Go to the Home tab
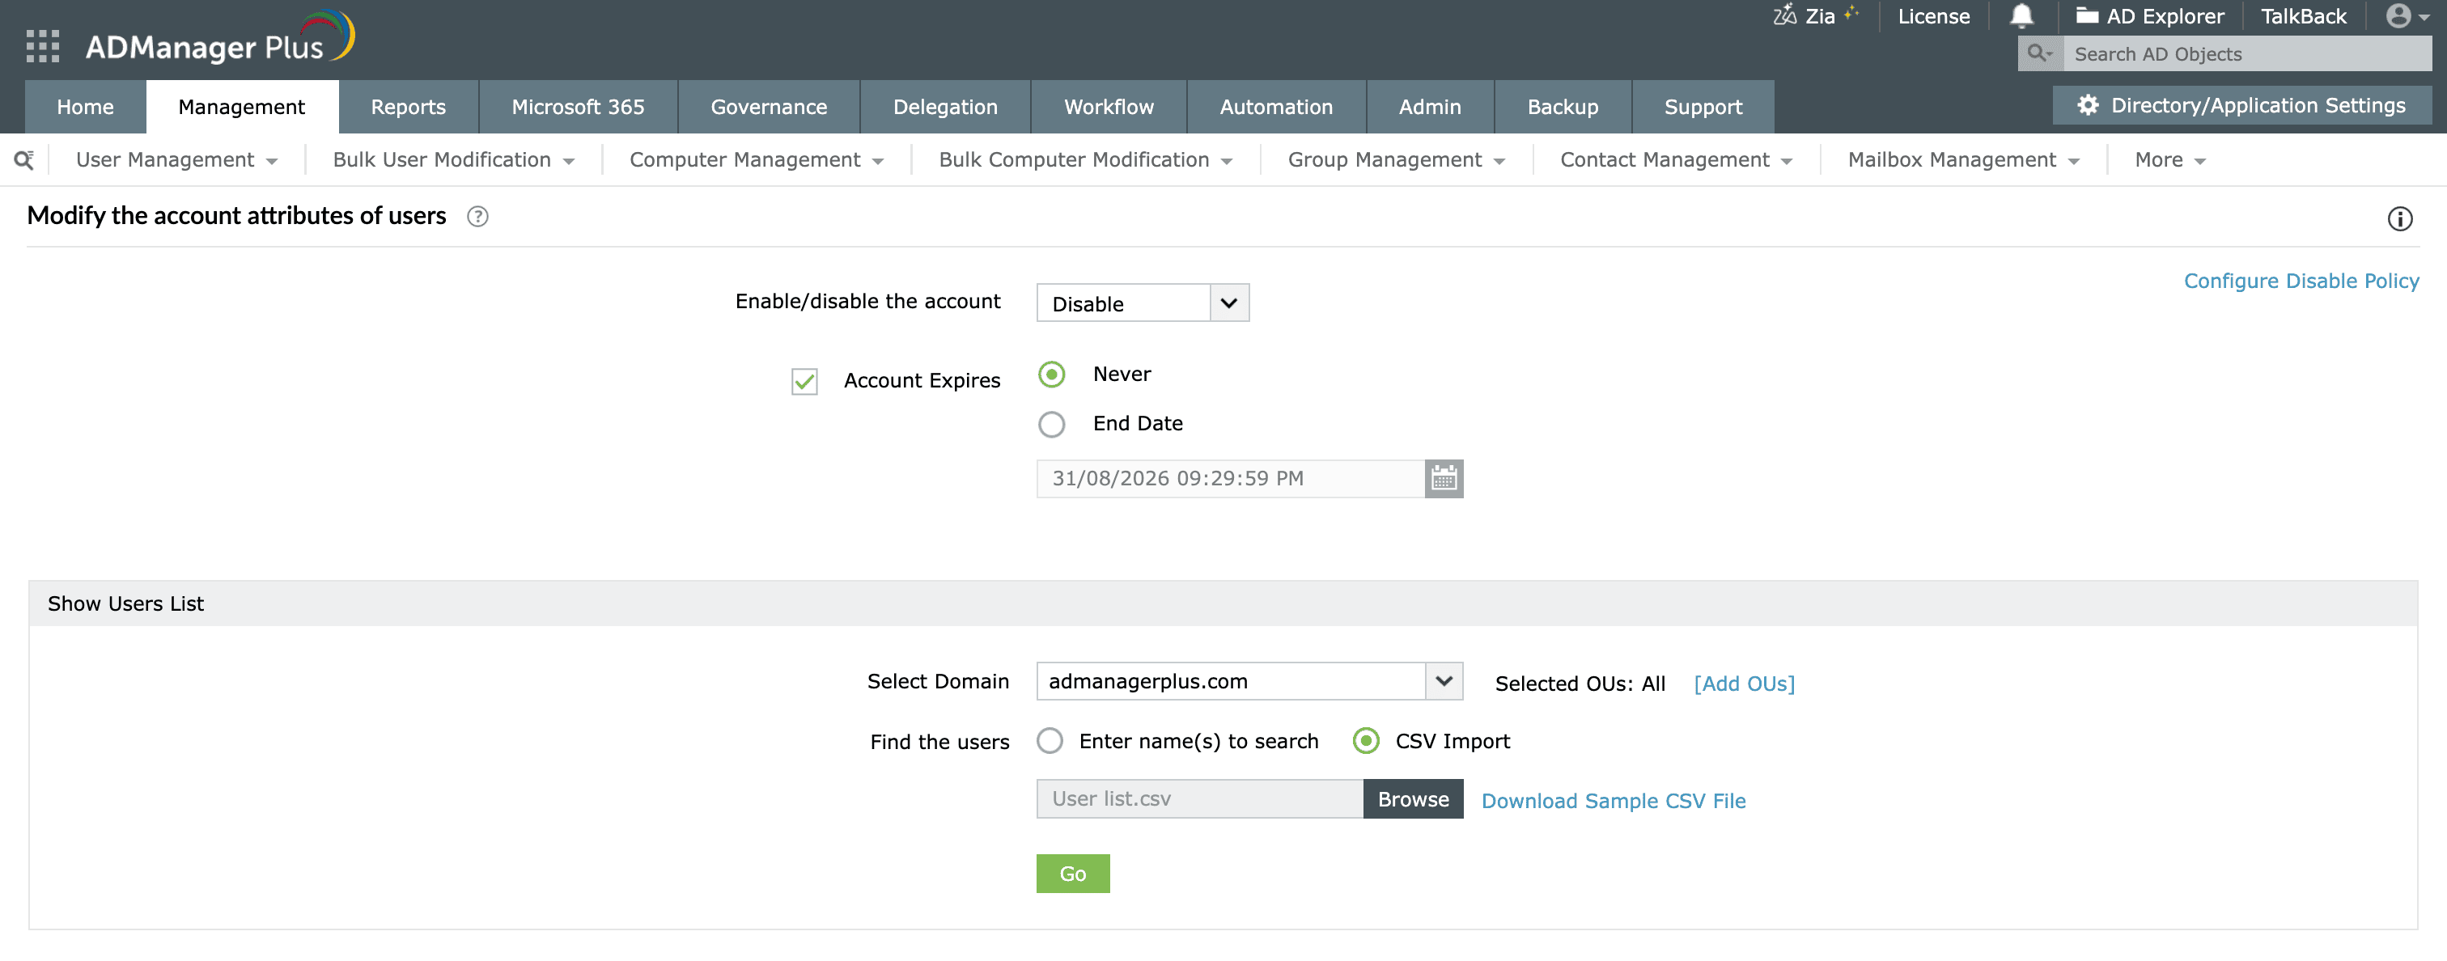This screenshot has width=2447, height=961. 86,106
